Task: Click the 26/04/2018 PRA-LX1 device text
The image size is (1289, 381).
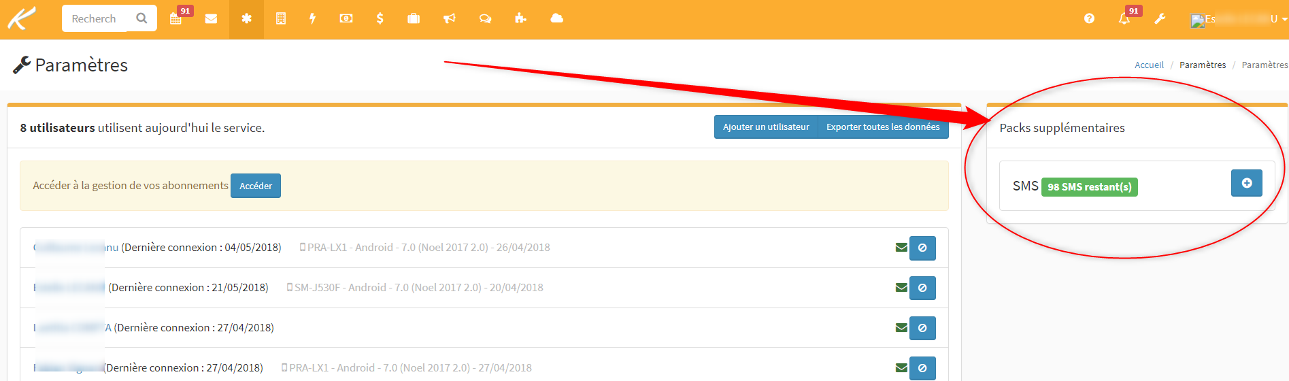Action: [x=425, y=248]
